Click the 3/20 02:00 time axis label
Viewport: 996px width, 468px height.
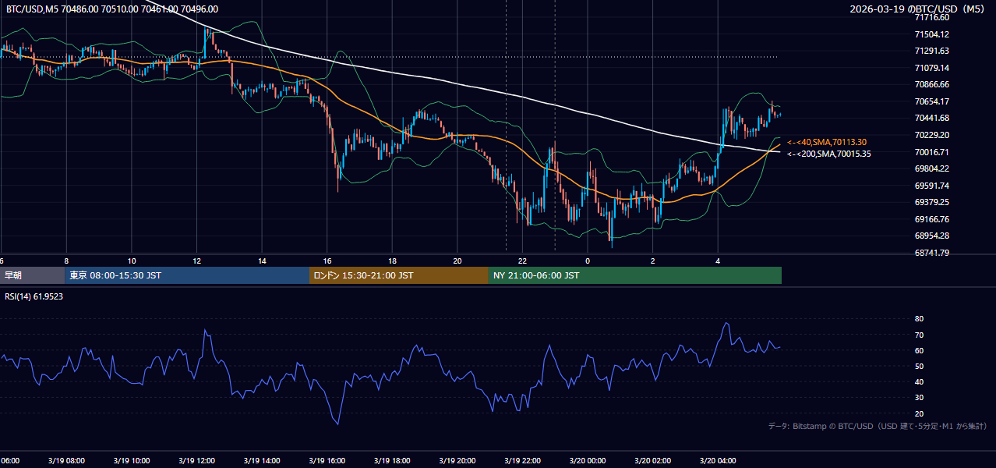652,461
